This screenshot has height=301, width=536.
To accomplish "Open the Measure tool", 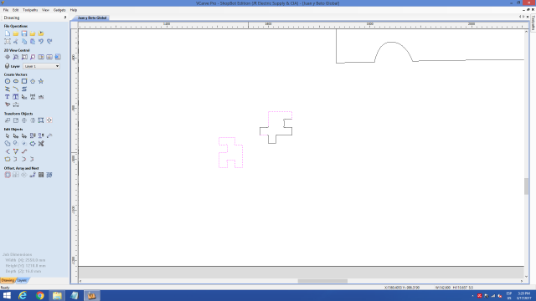I will 49,135.
